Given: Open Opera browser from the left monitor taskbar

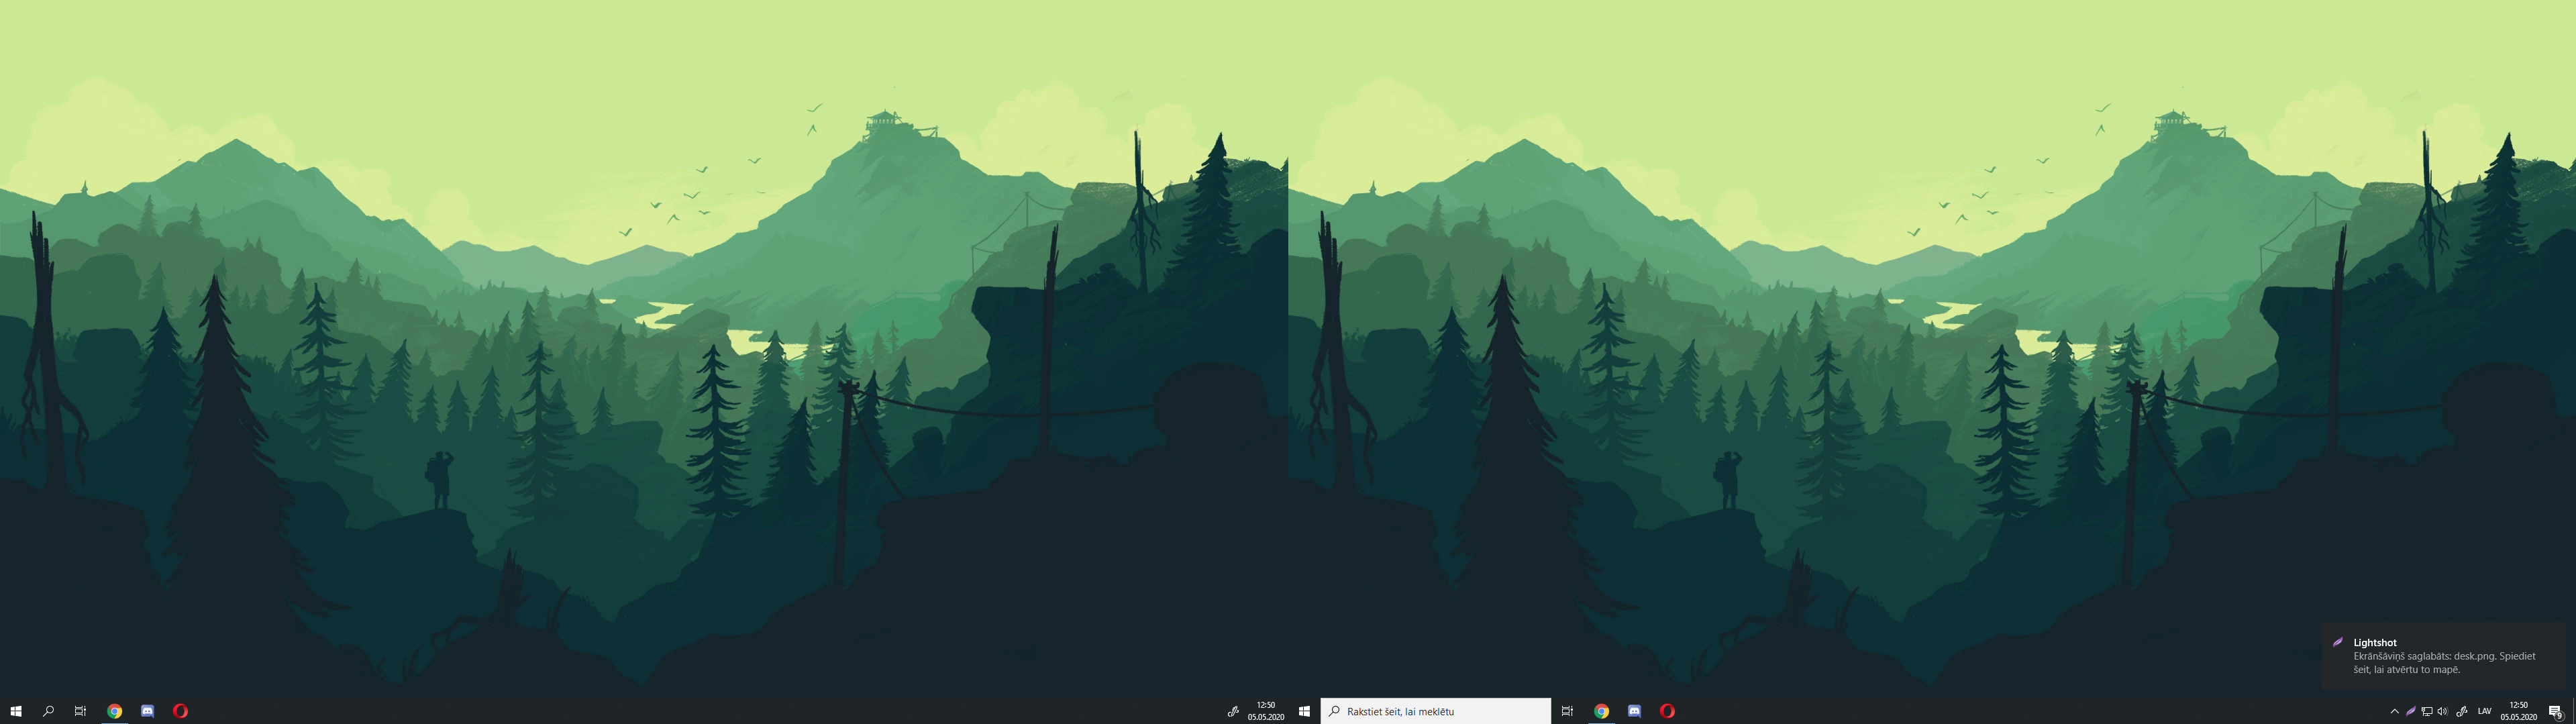Looking at the screenshot, I should (x=180, y=711).
